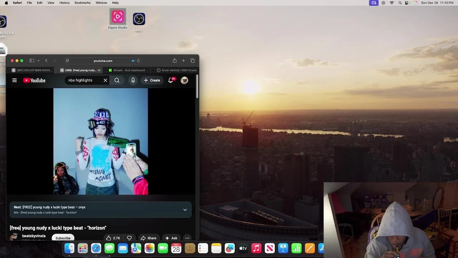458x258 pixels.
Task: Click the YouTube video player
Action: pos(101,142)
